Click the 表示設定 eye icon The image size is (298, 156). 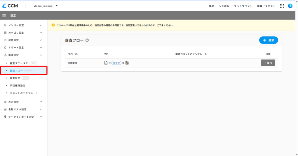coord(5,102)
